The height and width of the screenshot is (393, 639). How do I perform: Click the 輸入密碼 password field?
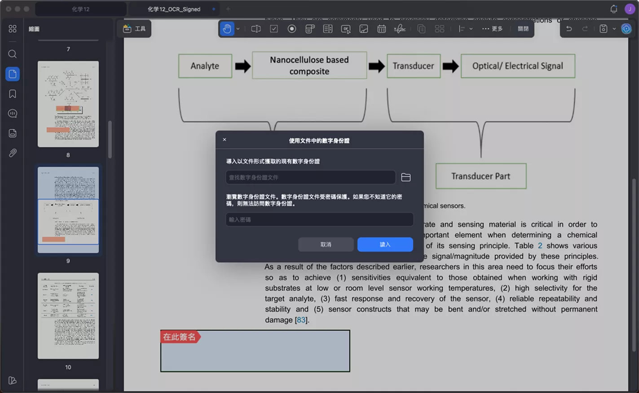point(319,219)
